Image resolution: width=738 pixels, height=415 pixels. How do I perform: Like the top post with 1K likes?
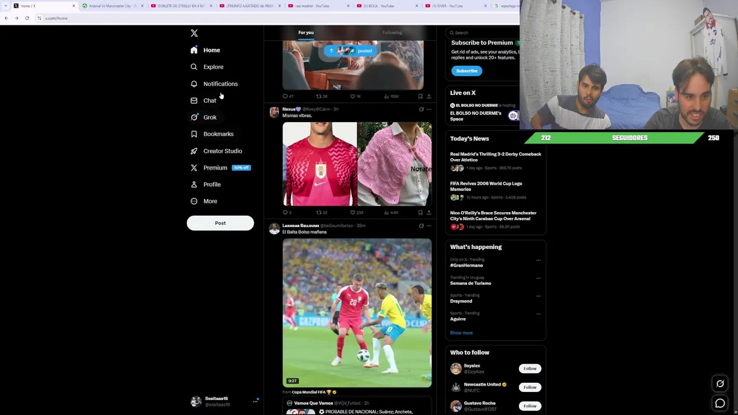[x=356, y=96]
